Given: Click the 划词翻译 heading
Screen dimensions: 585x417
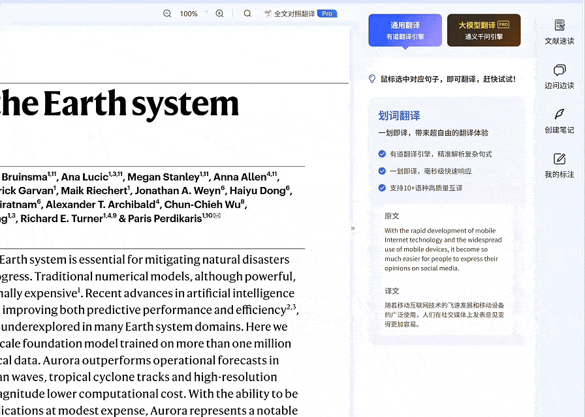Looking at the screenshot, I should [399, 116].
